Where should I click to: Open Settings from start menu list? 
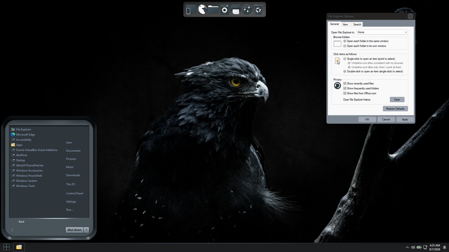(71, 201)
